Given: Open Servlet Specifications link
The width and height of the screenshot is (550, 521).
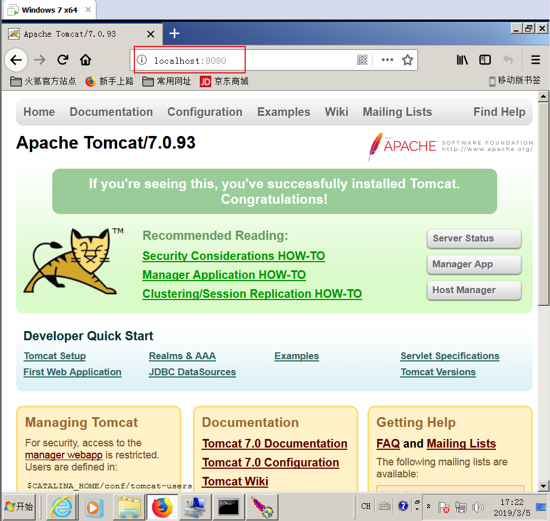Looking at the screenshot, I should tap(450, 356).
